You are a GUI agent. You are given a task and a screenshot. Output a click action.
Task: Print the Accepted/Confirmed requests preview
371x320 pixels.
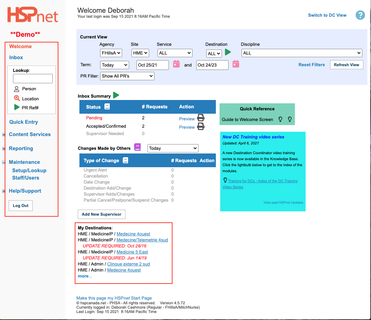coord(201,126)
